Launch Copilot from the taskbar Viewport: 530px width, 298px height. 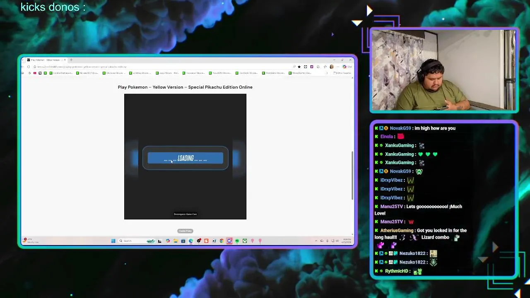tap(168, 241)
